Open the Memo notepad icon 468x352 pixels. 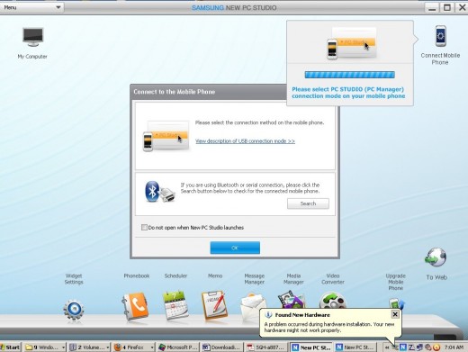[214, 305]
